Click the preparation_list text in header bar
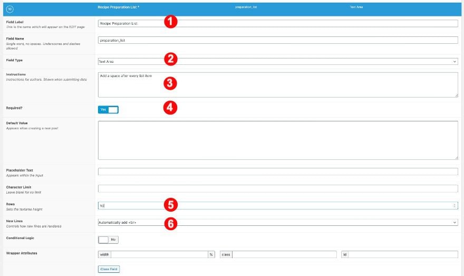Image resolution: width=464 pixels, height=276 pixels. click(246, 7)
